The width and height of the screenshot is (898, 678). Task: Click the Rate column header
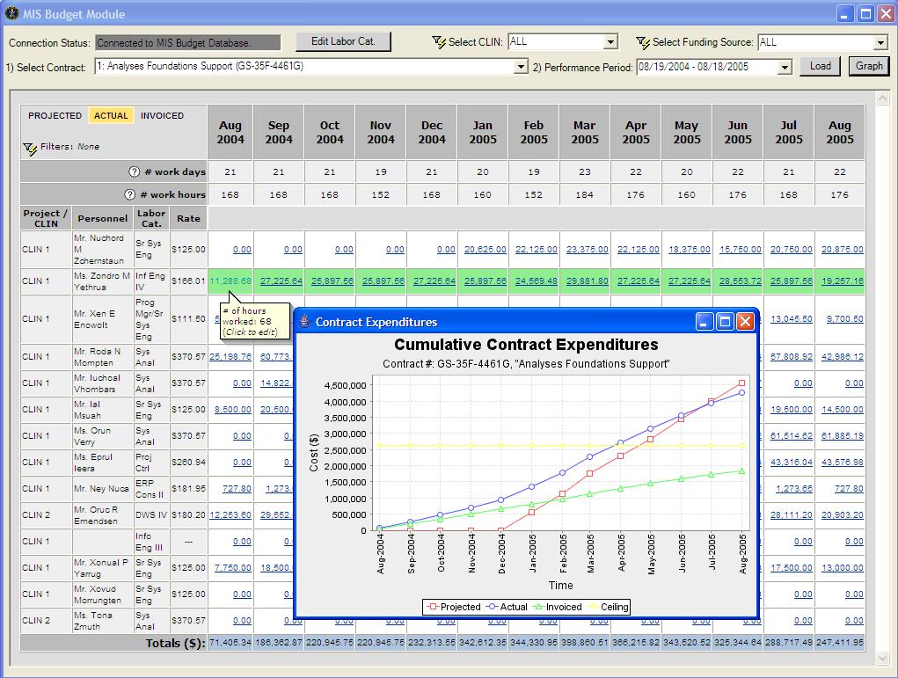click(x=188, y=218)
